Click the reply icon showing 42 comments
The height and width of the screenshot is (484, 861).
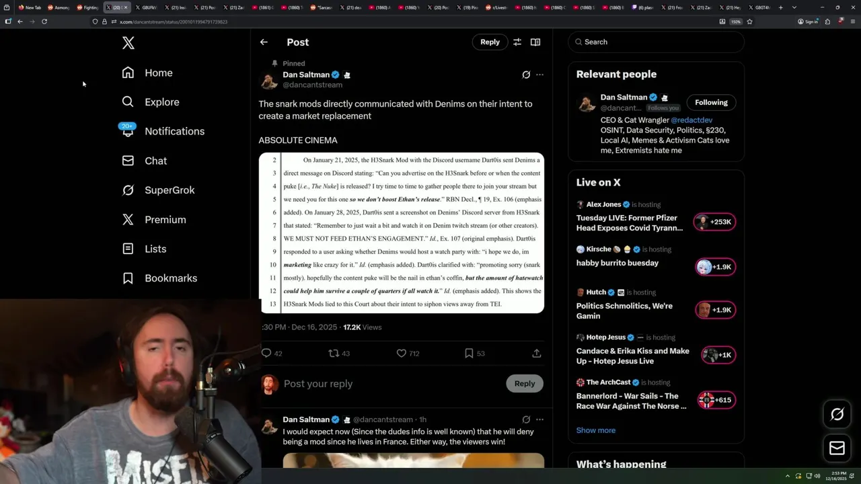pos(272,353)
